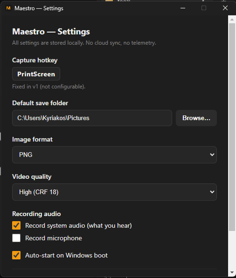The image size is (236, 278).
Task: Untick Auto-start on Windows boot checkbox
Action: pos(16,255)
